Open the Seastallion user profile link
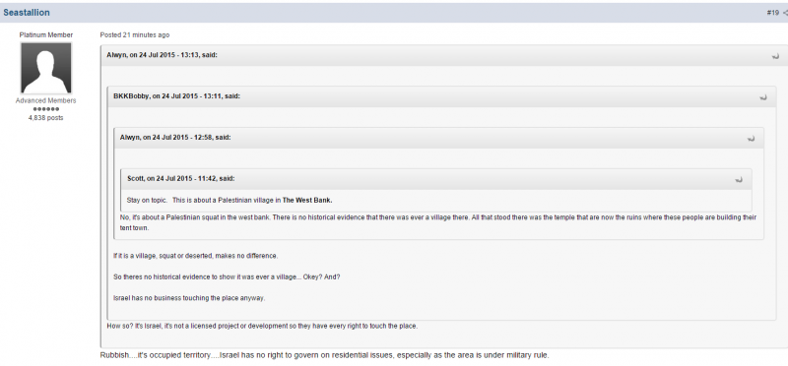The width and height of the screenshot is (788, 366). [27, 13]
